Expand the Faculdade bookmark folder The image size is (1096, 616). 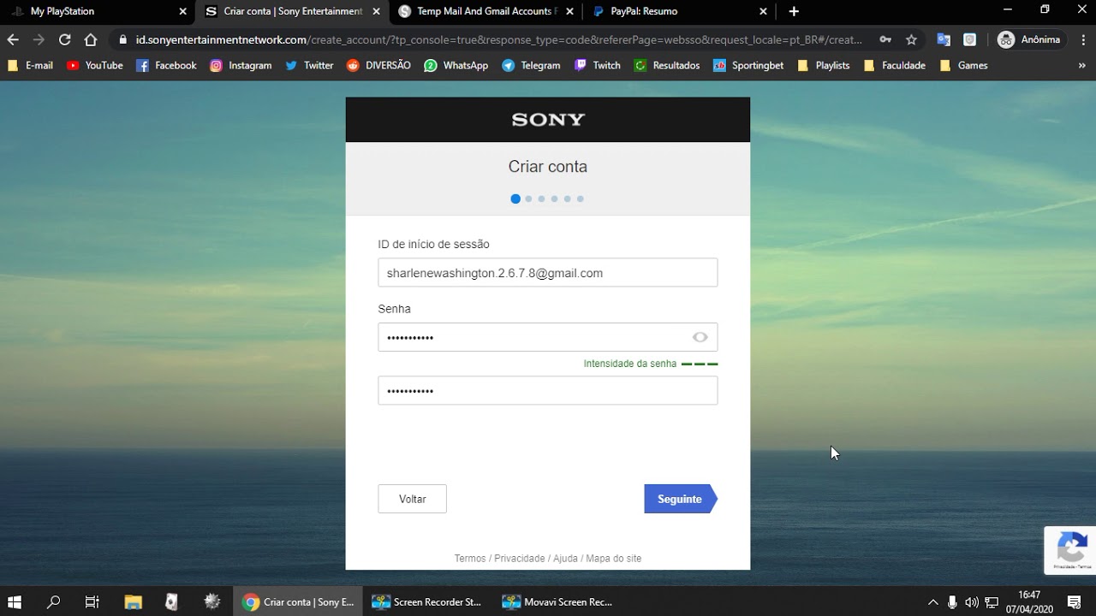click(895, 65)
